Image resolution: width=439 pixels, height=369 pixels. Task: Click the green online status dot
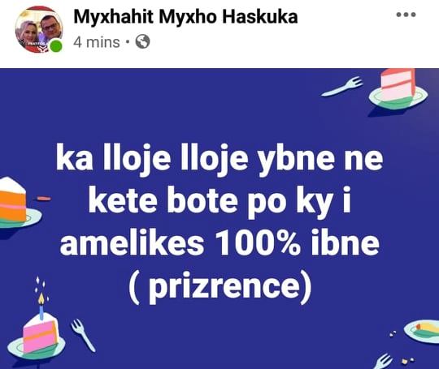click(56, 45)
